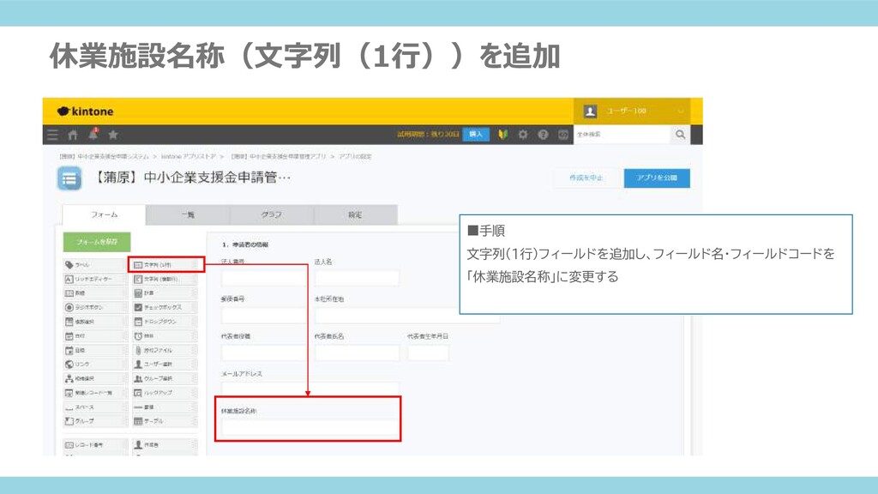Screen dimensions: 878x494
Task: Select the スペース field in the palette
Action: 96,407
